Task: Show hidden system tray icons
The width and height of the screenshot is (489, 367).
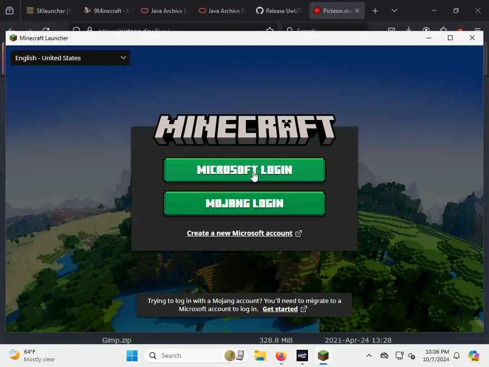Action: (369, 356)
